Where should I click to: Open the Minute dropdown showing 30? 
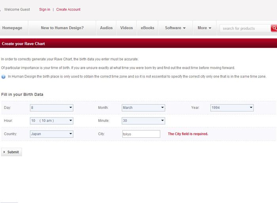(x=143, y=121)
